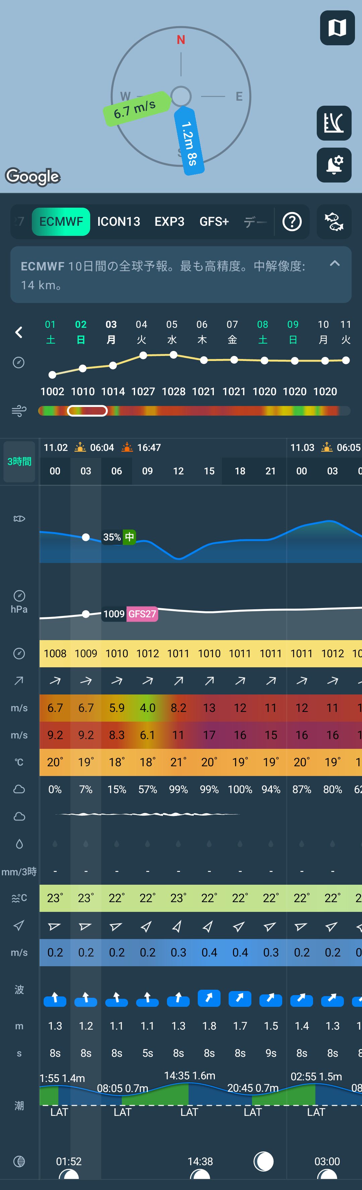Image resolution: width=362 pixels, height=1190 pixels.
Task: Select the 12 o'clock hour column
Action: (178, 471)
